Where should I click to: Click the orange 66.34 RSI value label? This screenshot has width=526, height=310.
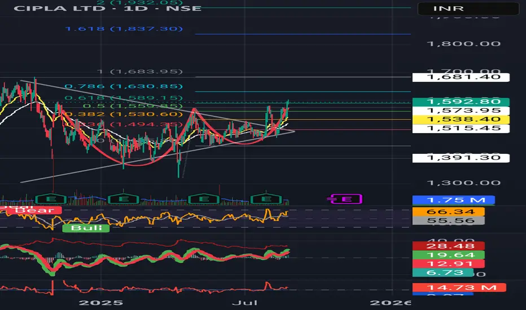(448, 212)
